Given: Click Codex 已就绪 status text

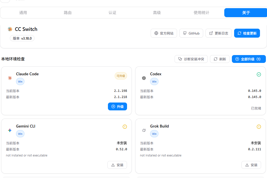Looking at the screenshot, I should [x=256, y=108].
